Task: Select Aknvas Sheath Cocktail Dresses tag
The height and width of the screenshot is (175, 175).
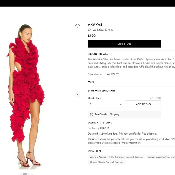Action: click(x=106, y=162)
